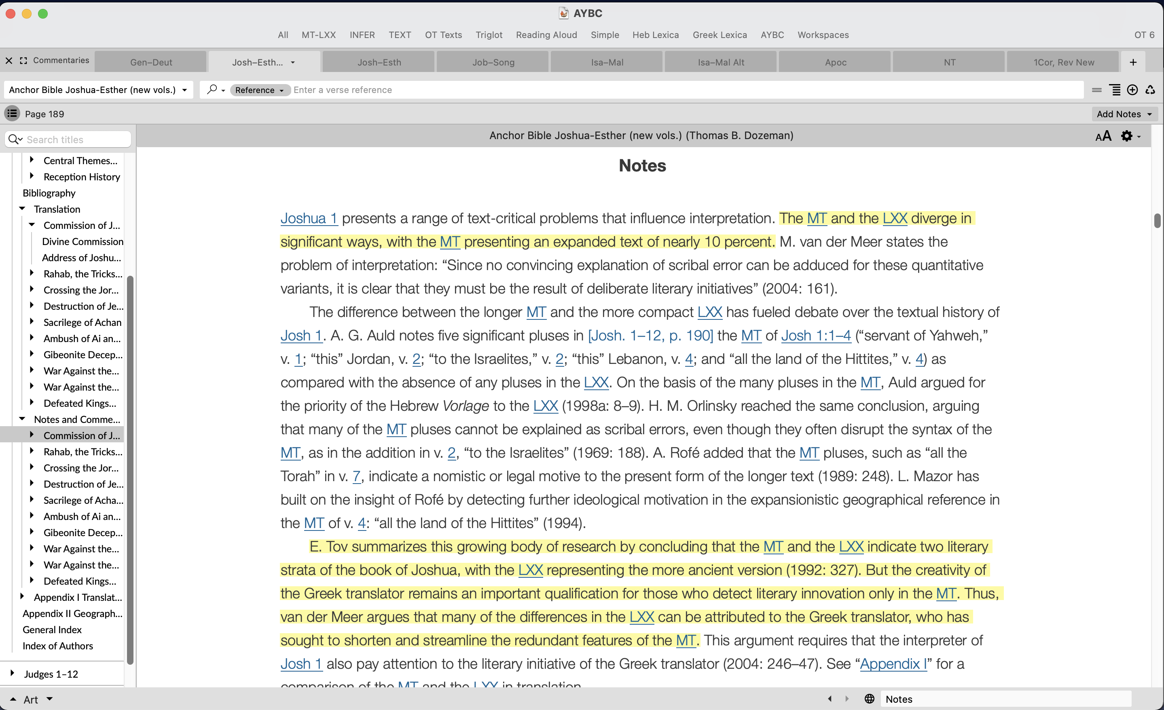Expand the Rahab, the Trickster translation item
This screenshot has width=1164, height=710.
pos(32,273)
